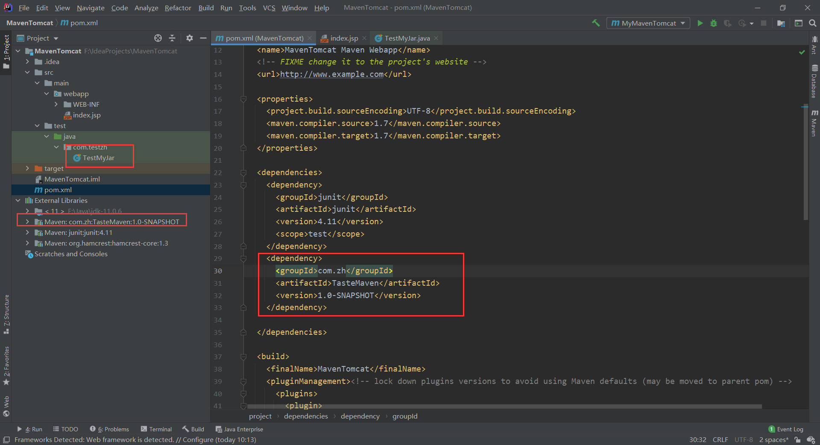Click fold marker on build tag
The image size is (820, 445).
[243, 357]
